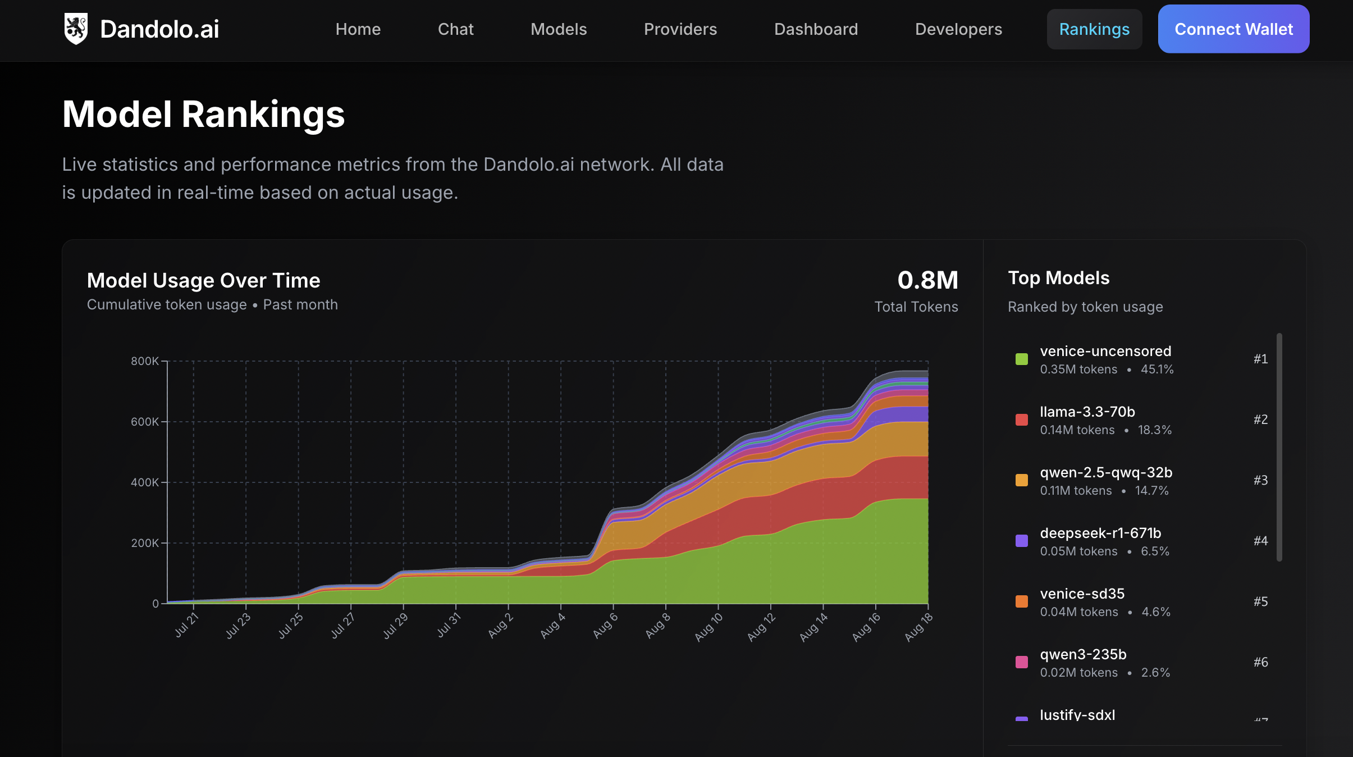Image resolution: width=1353 pixels, height=757 pixels.
Task: Select the Rankings tab
Action: click(1095, 29)
